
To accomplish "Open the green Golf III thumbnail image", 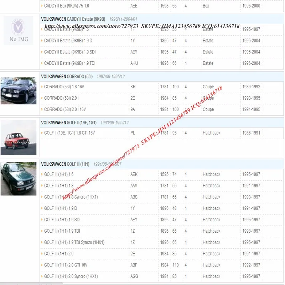I will [19, 179].
